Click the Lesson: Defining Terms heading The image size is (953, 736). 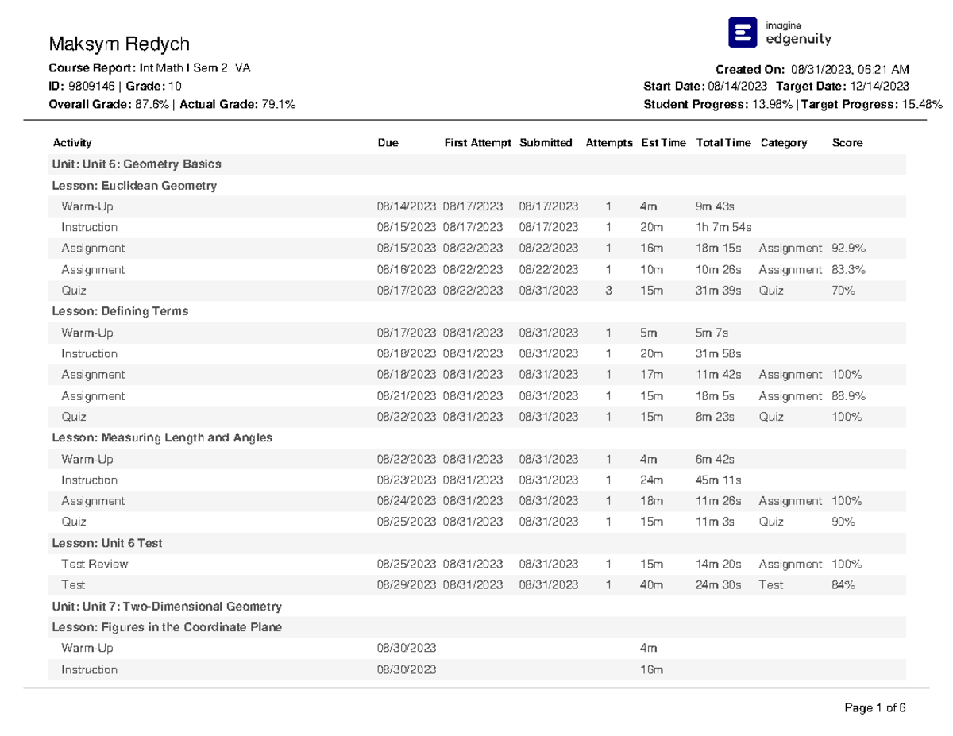click(x=120, y=312)
